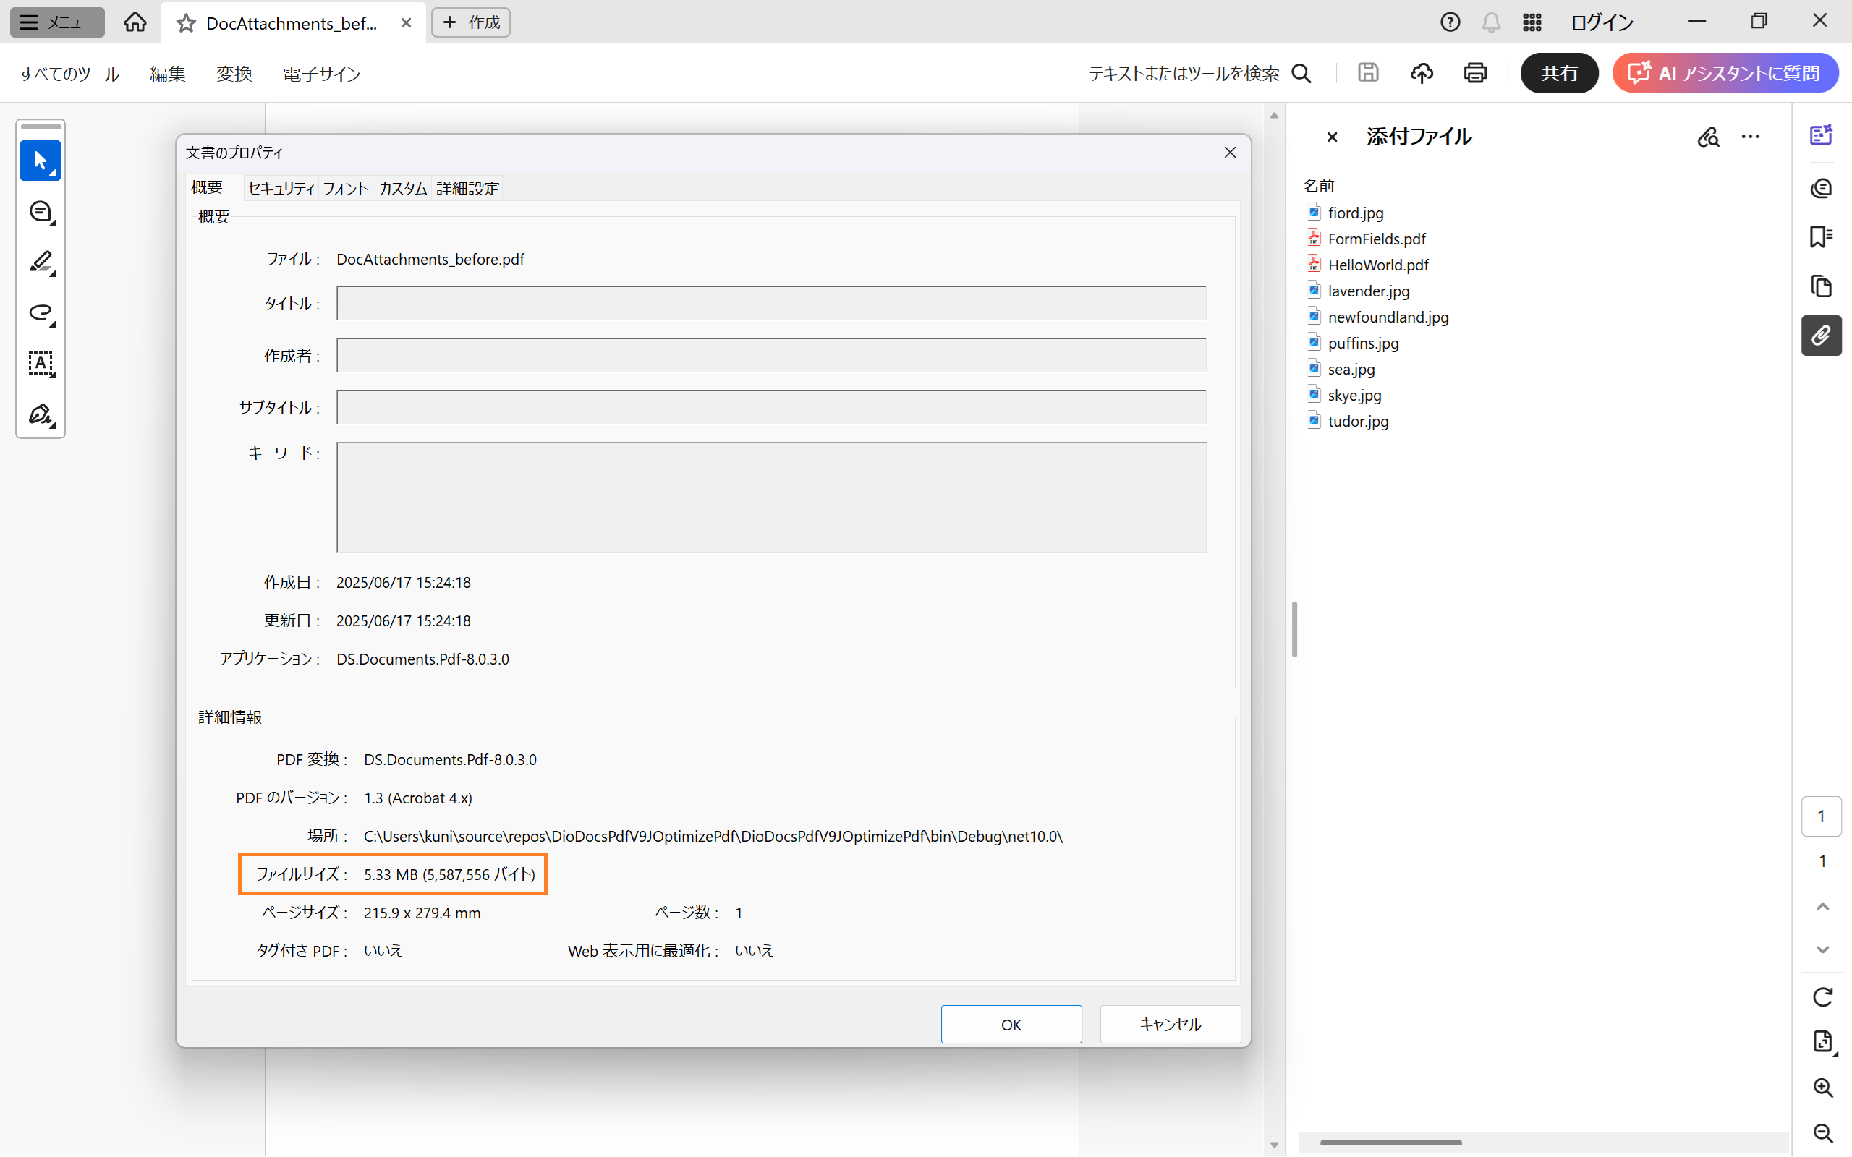Select the fill and sign pen tool
Screen dimensions: 1852x1157
pyautogui.click(x=40, y=415)
